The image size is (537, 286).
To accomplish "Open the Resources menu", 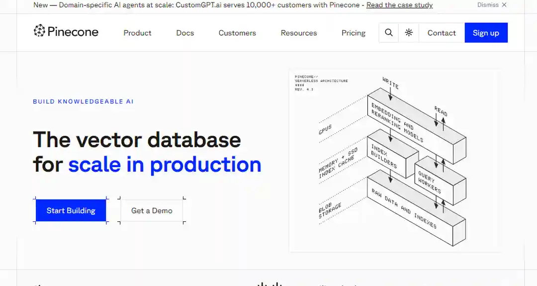I will point(299,33).
